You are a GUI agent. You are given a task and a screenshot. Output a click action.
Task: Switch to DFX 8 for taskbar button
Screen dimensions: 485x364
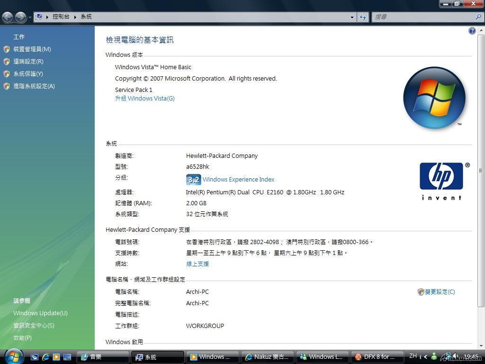[x=377, y=357]
